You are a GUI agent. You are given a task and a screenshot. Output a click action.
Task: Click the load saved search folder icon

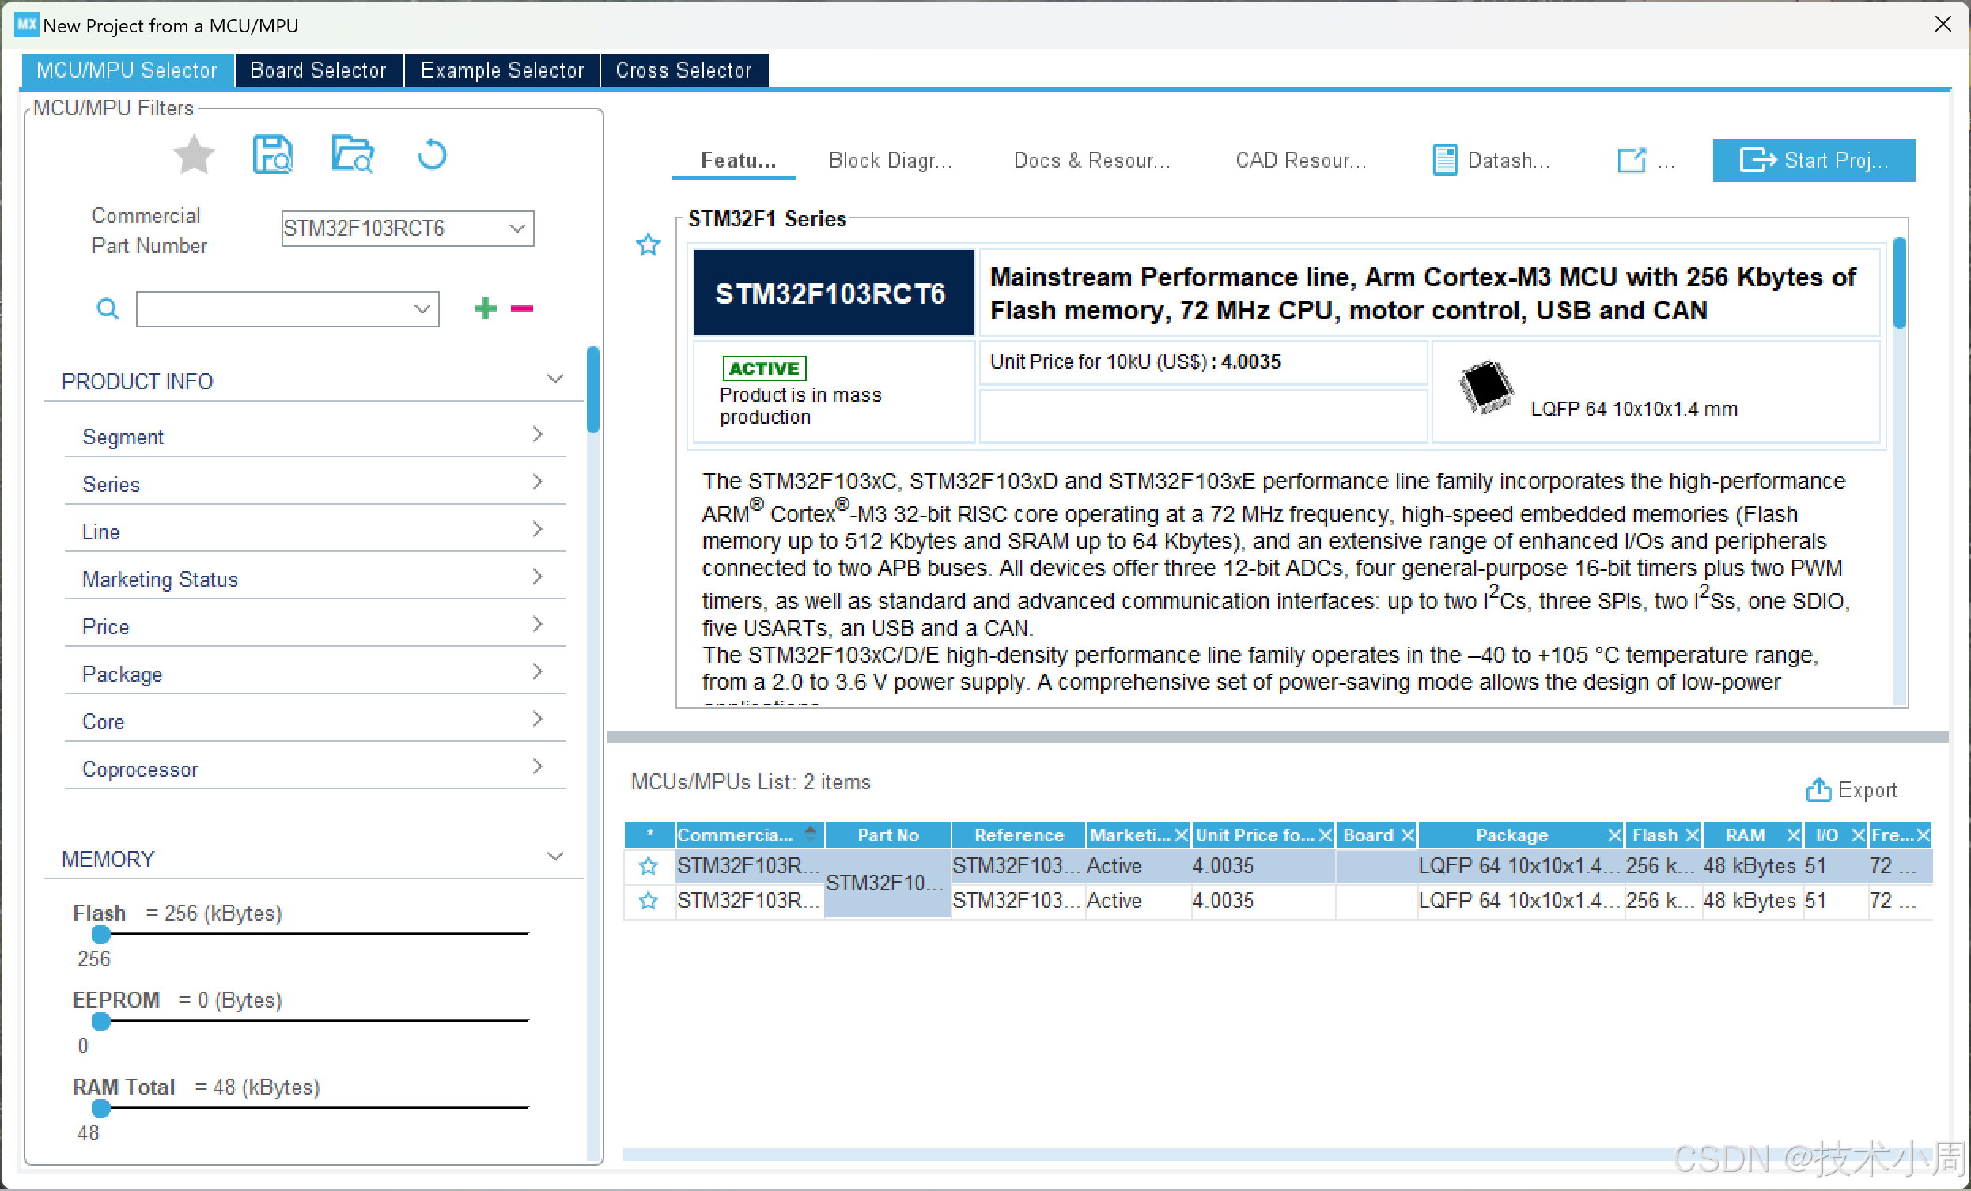coord(352,154)
